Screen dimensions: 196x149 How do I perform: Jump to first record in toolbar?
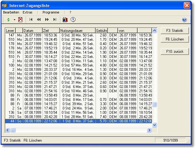pos(31,20)
